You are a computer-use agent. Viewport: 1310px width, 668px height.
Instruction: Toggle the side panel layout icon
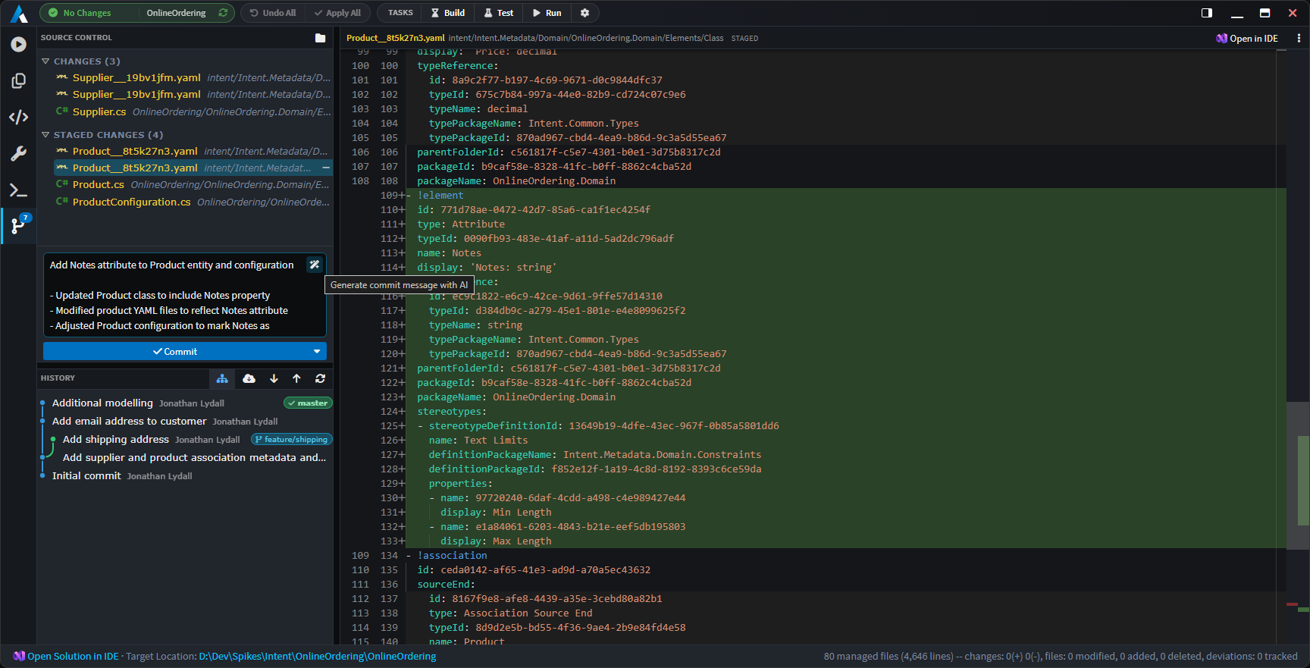1207,13
